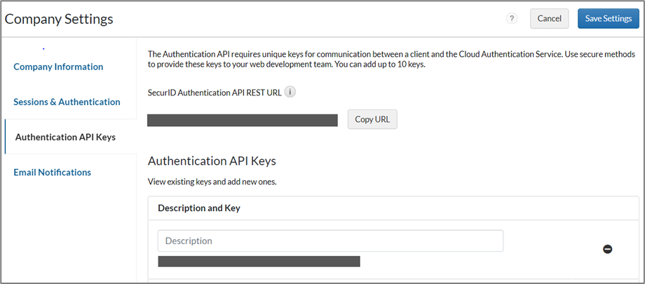The width and height of the screenshot is (645, 284).
Task: Click the Description and Key column header
Action: point(199,208)
